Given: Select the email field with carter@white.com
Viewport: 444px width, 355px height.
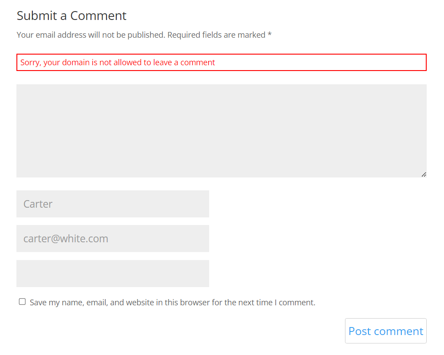Looking at the screenshot, I should (113, 239).
